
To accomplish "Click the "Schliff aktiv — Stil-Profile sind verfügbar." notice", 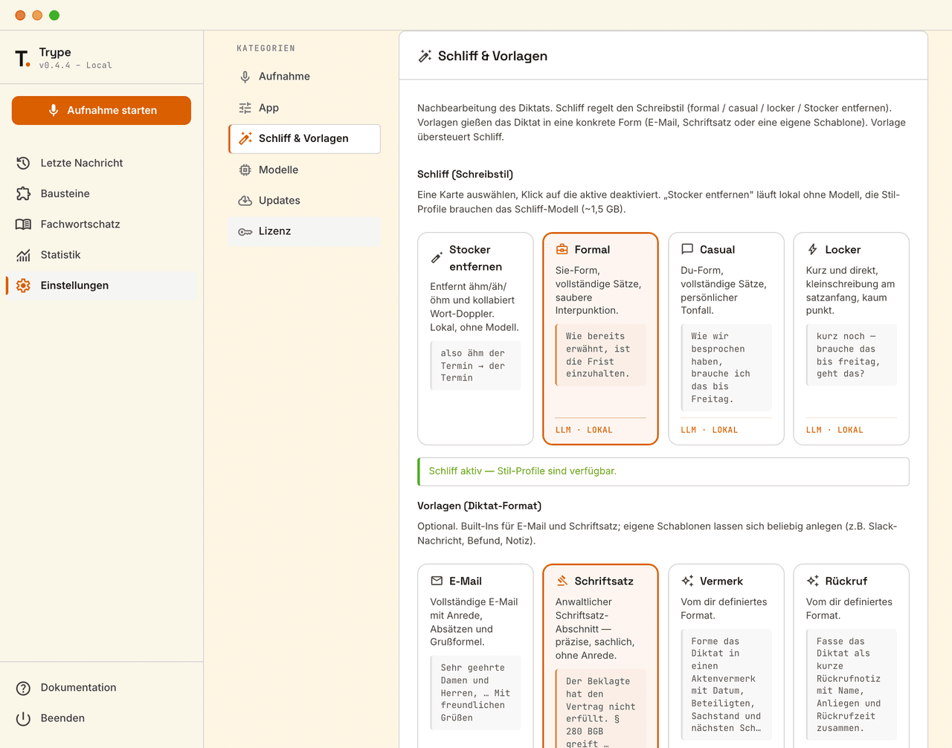I will pos(663,471).
